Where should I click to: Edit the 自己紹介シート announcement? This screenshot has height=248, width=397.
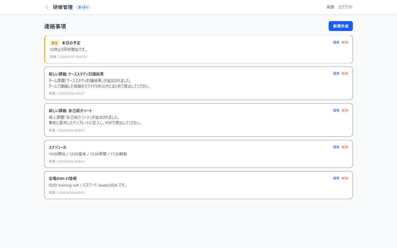(336, 110)
